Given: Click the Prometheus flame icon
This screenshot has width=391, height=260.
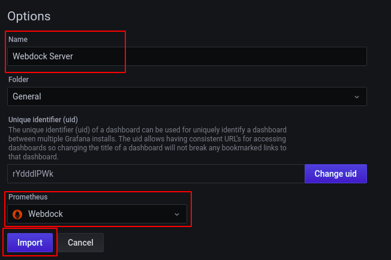Looking at the screenshot, I should 17,214.
